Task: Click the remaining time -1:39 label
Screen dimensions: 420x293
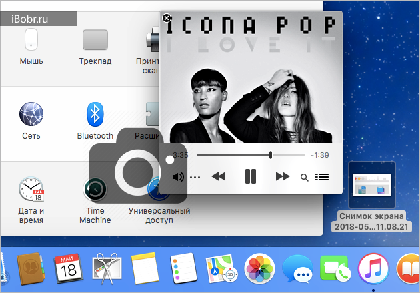Action: pos(320,155)
